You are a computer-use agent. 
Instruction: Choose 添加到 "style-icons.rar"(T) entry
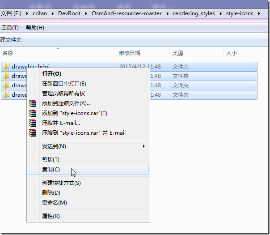[x=88, y=113]
